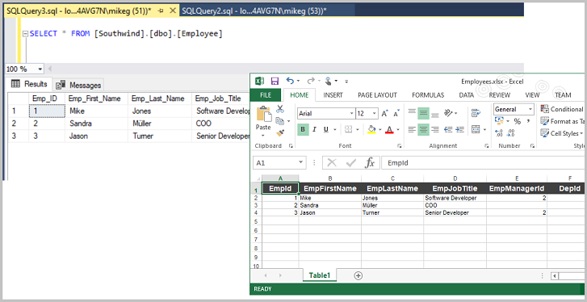
Task: Increase decimal places
Action: click(499, 133)
